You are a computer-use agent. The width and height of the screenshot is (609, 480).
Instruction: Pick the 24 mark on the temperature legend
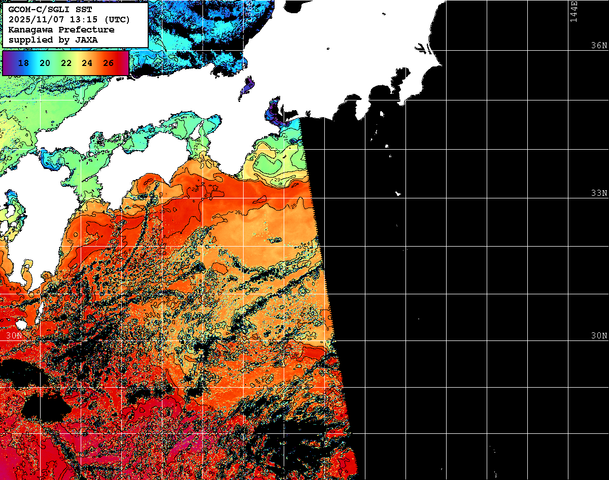click(87, 63)
